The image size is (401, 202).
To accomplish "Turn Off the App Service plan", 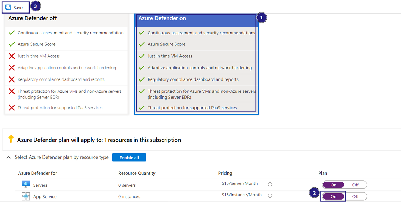I will click(x=355, y=196).
